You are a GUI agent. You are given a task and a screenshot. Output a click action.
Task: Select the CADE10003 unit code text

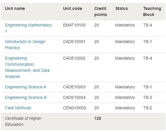click(74, 87)
